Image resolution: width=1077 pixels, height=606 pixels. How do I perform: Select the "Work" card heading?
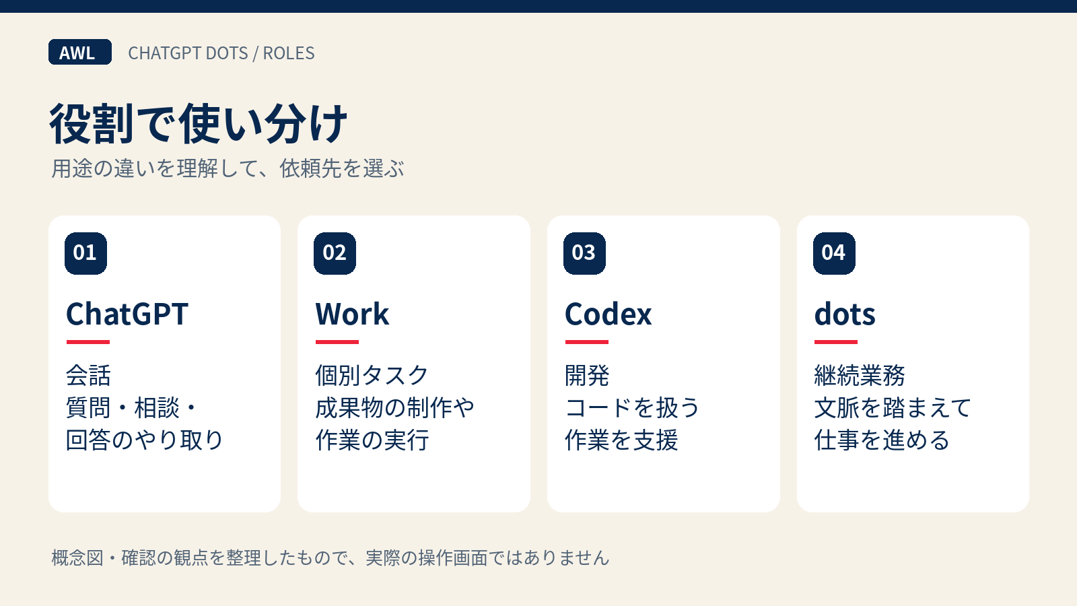click(x=353, y=314)
